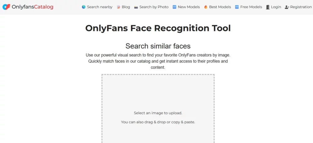Click the NEW badge icon beside New Models
313x143 pixels.
175,7
